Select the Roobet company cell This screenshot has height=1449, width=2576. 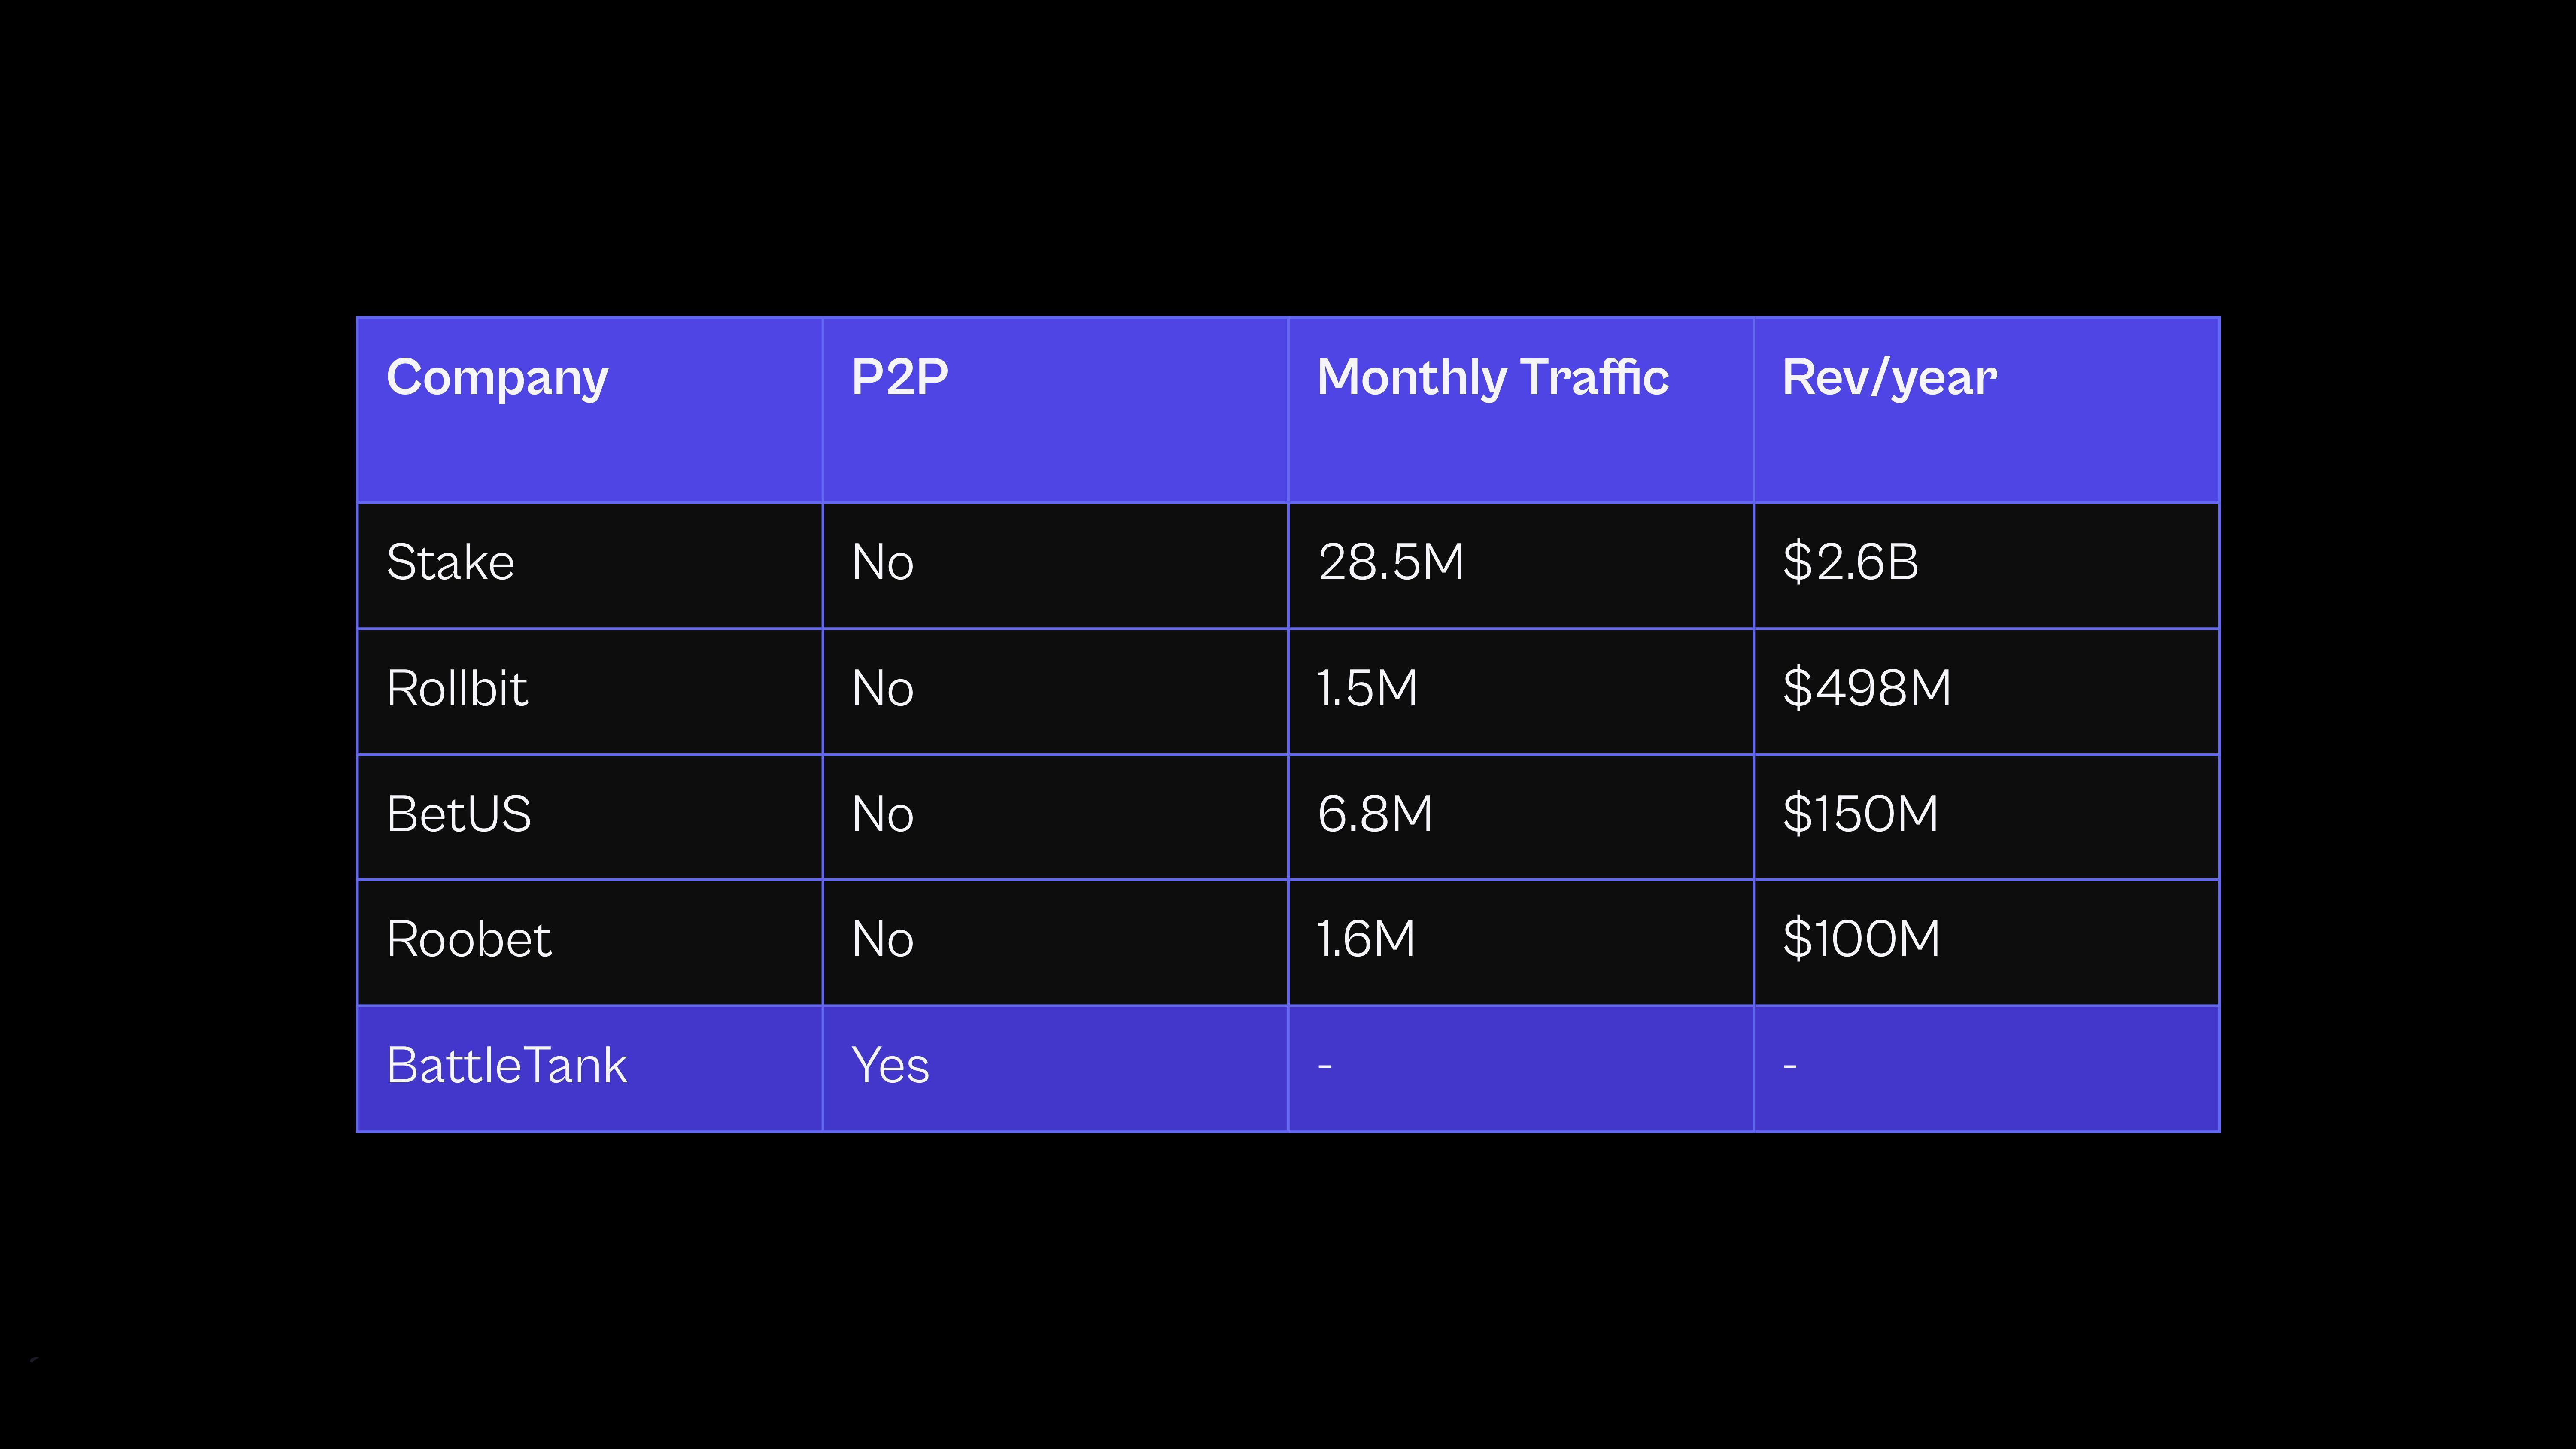point(468,940)
